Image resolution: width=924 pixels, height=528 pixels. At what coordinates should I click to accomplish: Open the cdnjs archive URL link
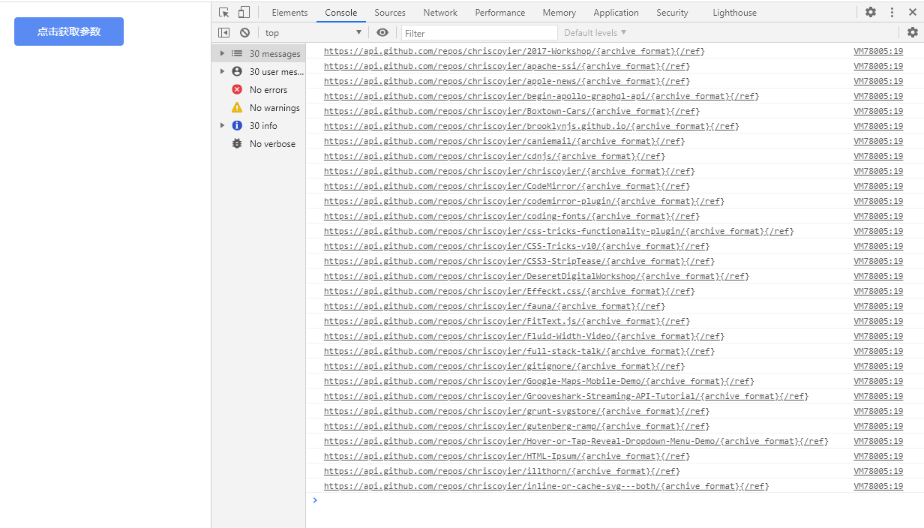tap(495, 156)
